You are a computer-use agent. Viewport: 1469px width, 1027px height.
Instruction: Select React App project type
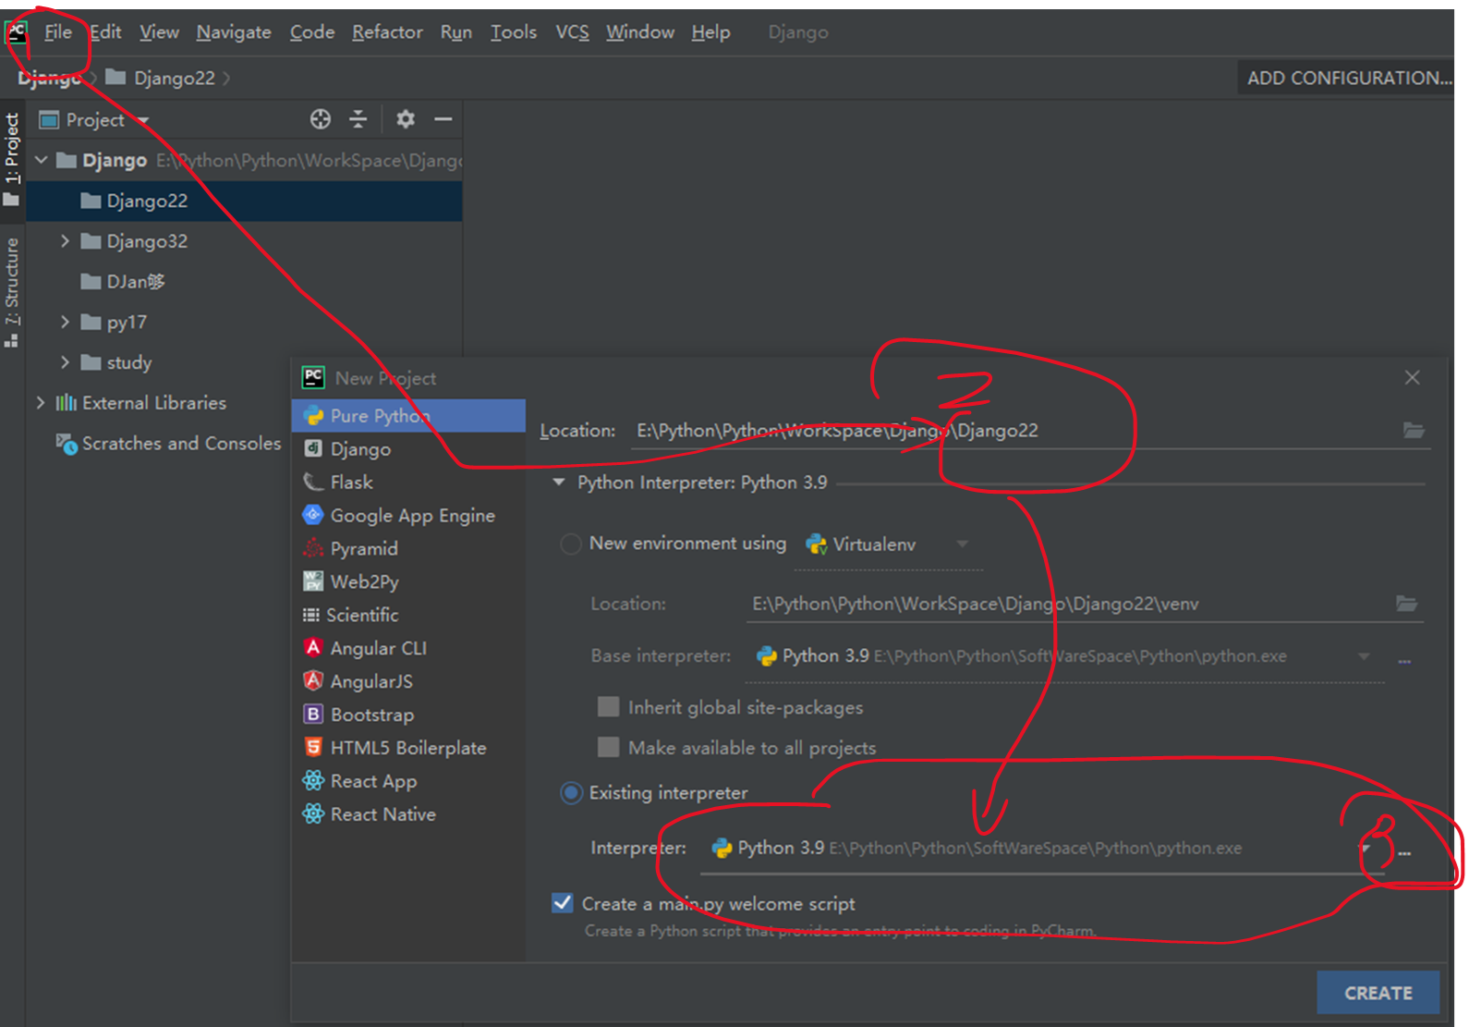tap(408, 782)
